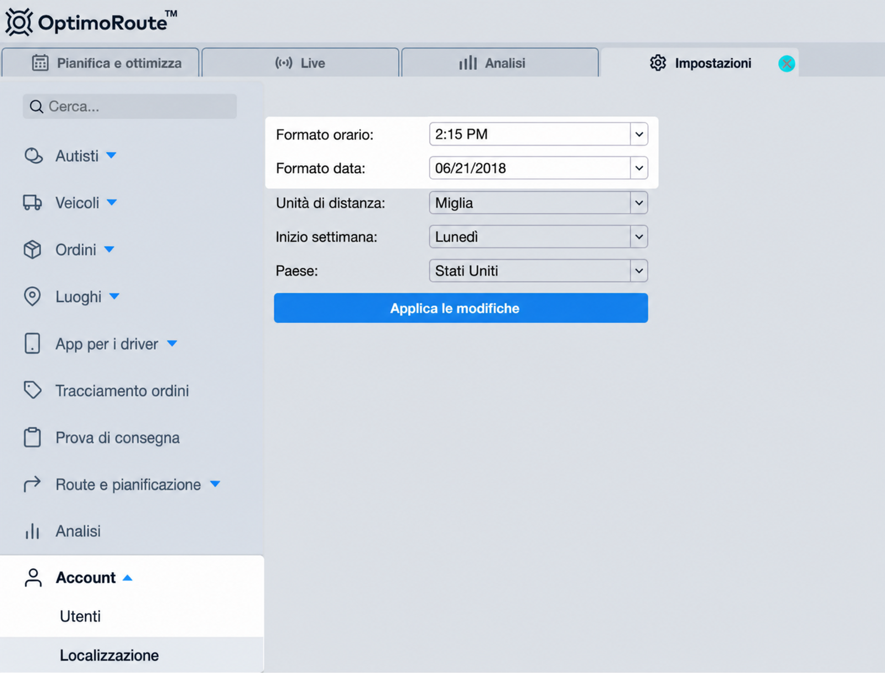Viewport: 885px width, 673px height.
Task: Expand the Luoghi section arrow
Action: coord(114,297)
